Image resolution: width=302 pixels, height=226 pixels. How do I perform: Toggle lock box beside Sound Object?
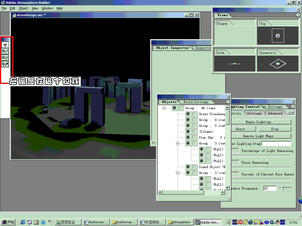click(195, 167)
